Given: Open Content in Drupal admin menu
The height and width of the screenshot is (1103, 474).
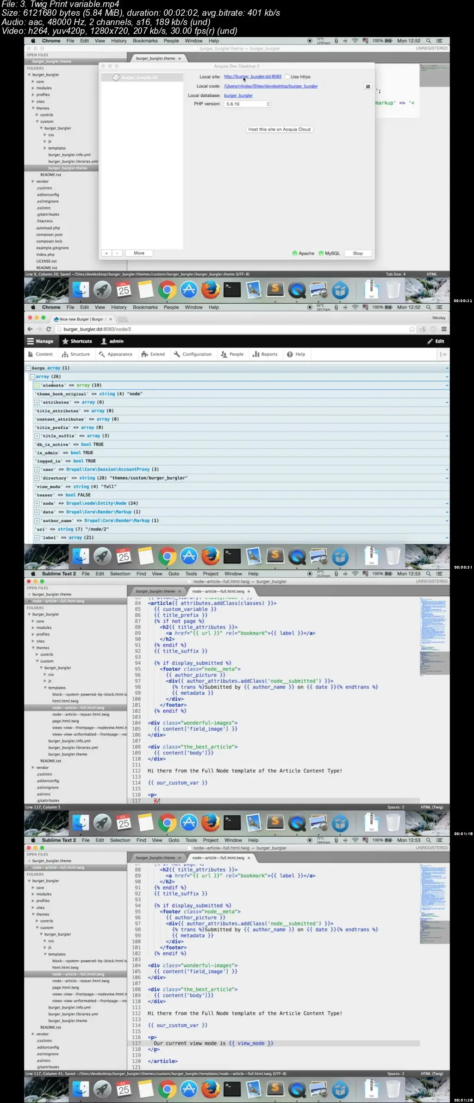Looking at the screenshot, I should pos(40,354).
